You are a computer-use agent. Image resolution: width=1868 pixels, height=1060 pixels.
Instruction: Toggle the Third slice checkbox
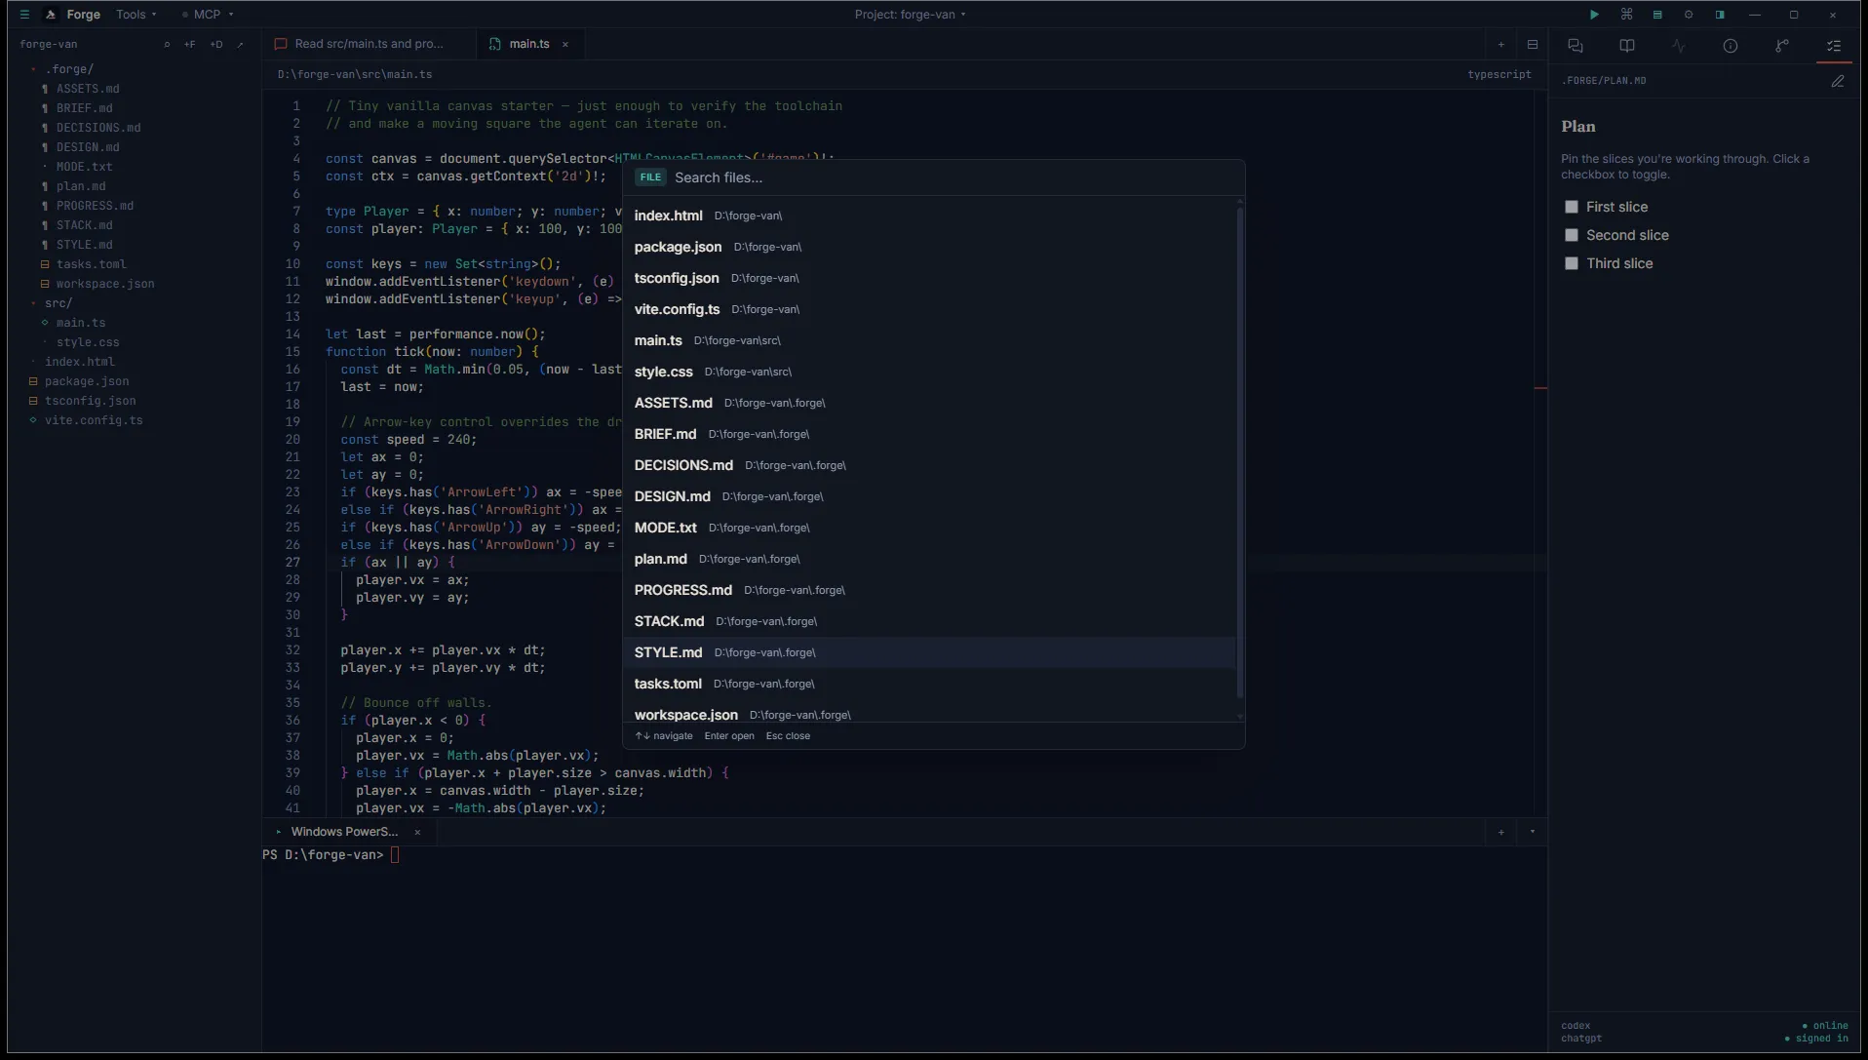(1572, 263)
